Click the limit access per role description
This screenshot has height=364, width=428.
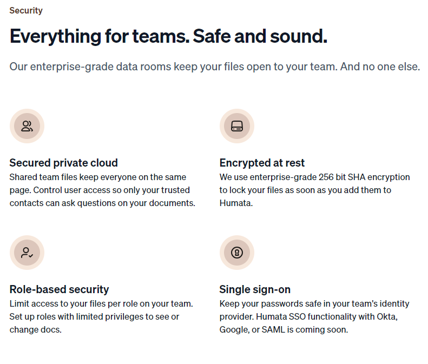[101, 317]
